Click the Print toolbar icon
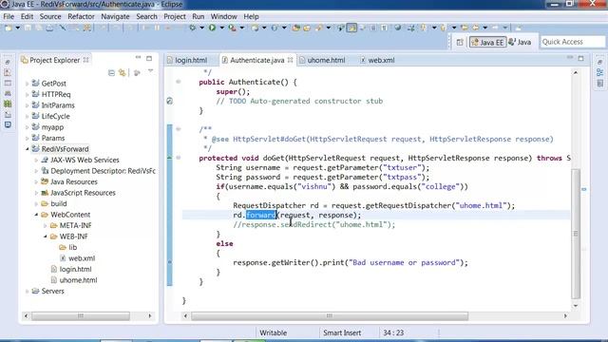This screenshot has height=342, width=608. coord(49,28)
